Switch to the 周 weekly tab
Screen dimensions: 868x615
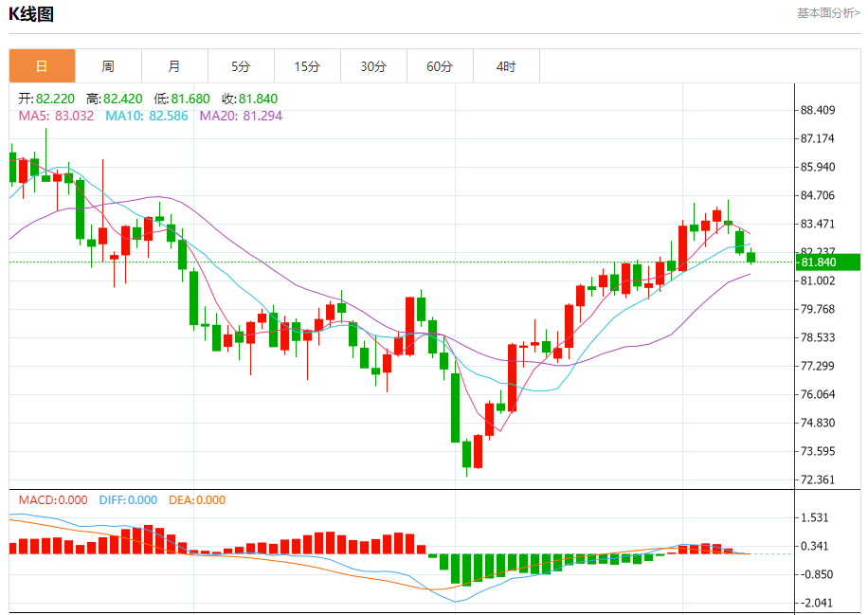click(108, 66)
